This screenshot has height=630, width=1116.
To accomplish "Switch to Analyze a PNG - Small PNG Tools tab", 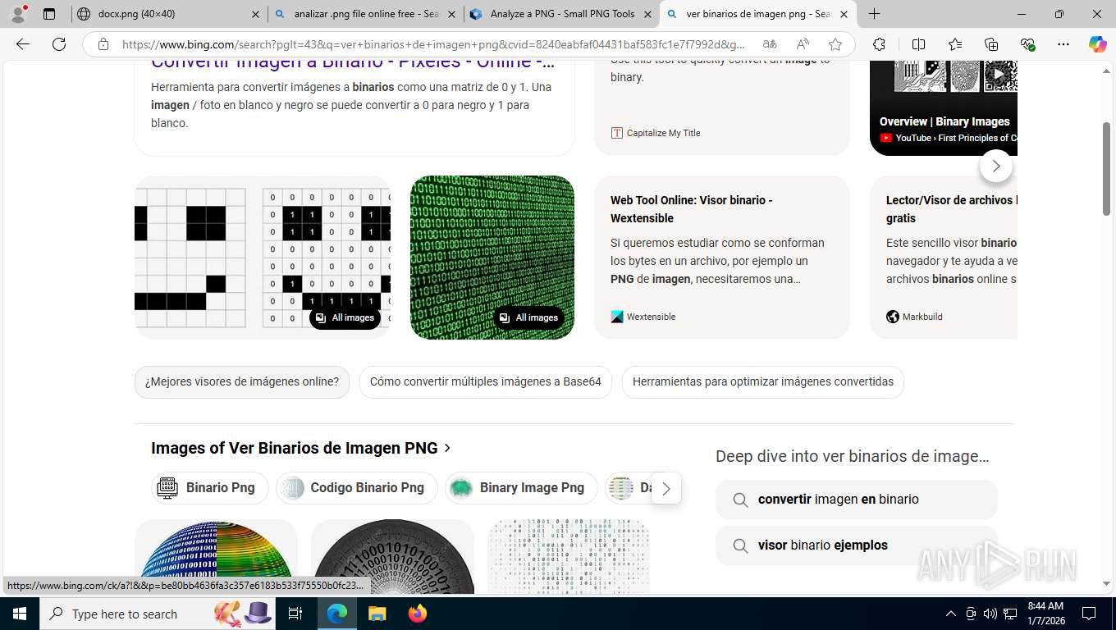I will [x=561, y=14].
